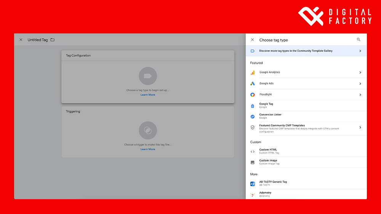Click the Custom HTML code icon
The height and width of the screenshot is (214, 381).
pos(252,151)
